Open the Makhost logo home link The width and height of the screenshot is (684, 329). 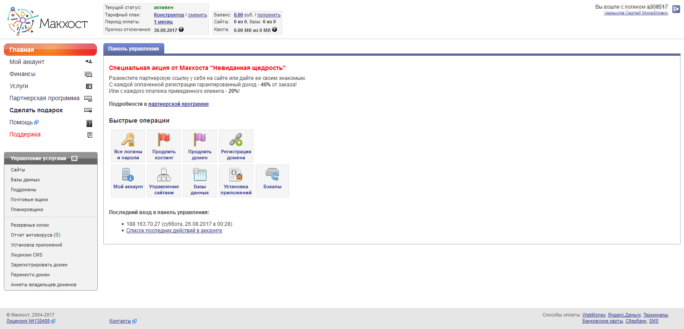click(x=48, y=22)
